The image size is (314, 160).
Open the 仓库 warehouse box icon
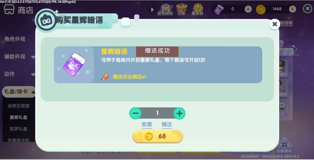(181, 9)
